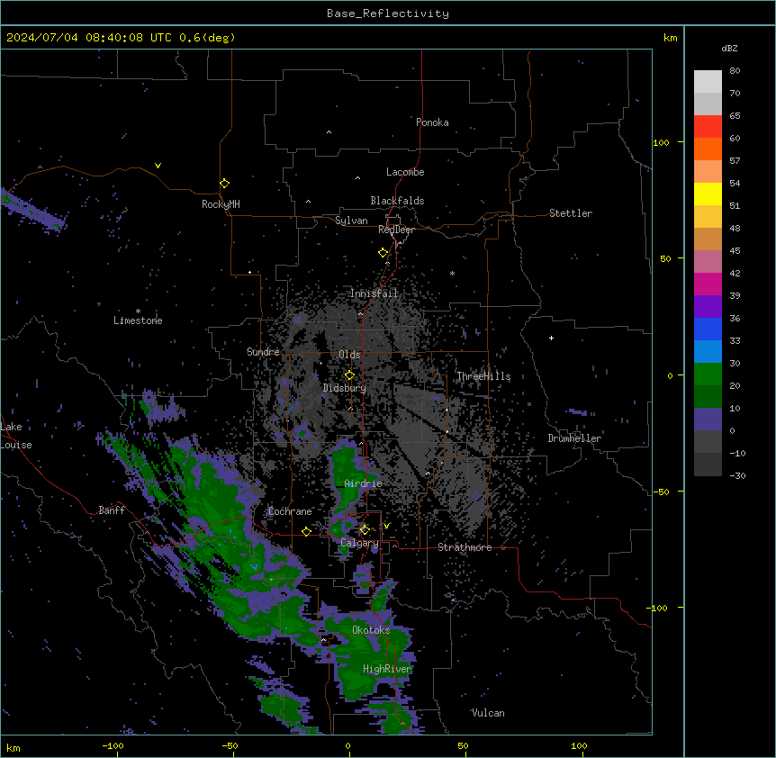Click the yellow diamond marker below RedDeer
The height and width of the screenshot is (758, 776).
click(x=383, y=253)
